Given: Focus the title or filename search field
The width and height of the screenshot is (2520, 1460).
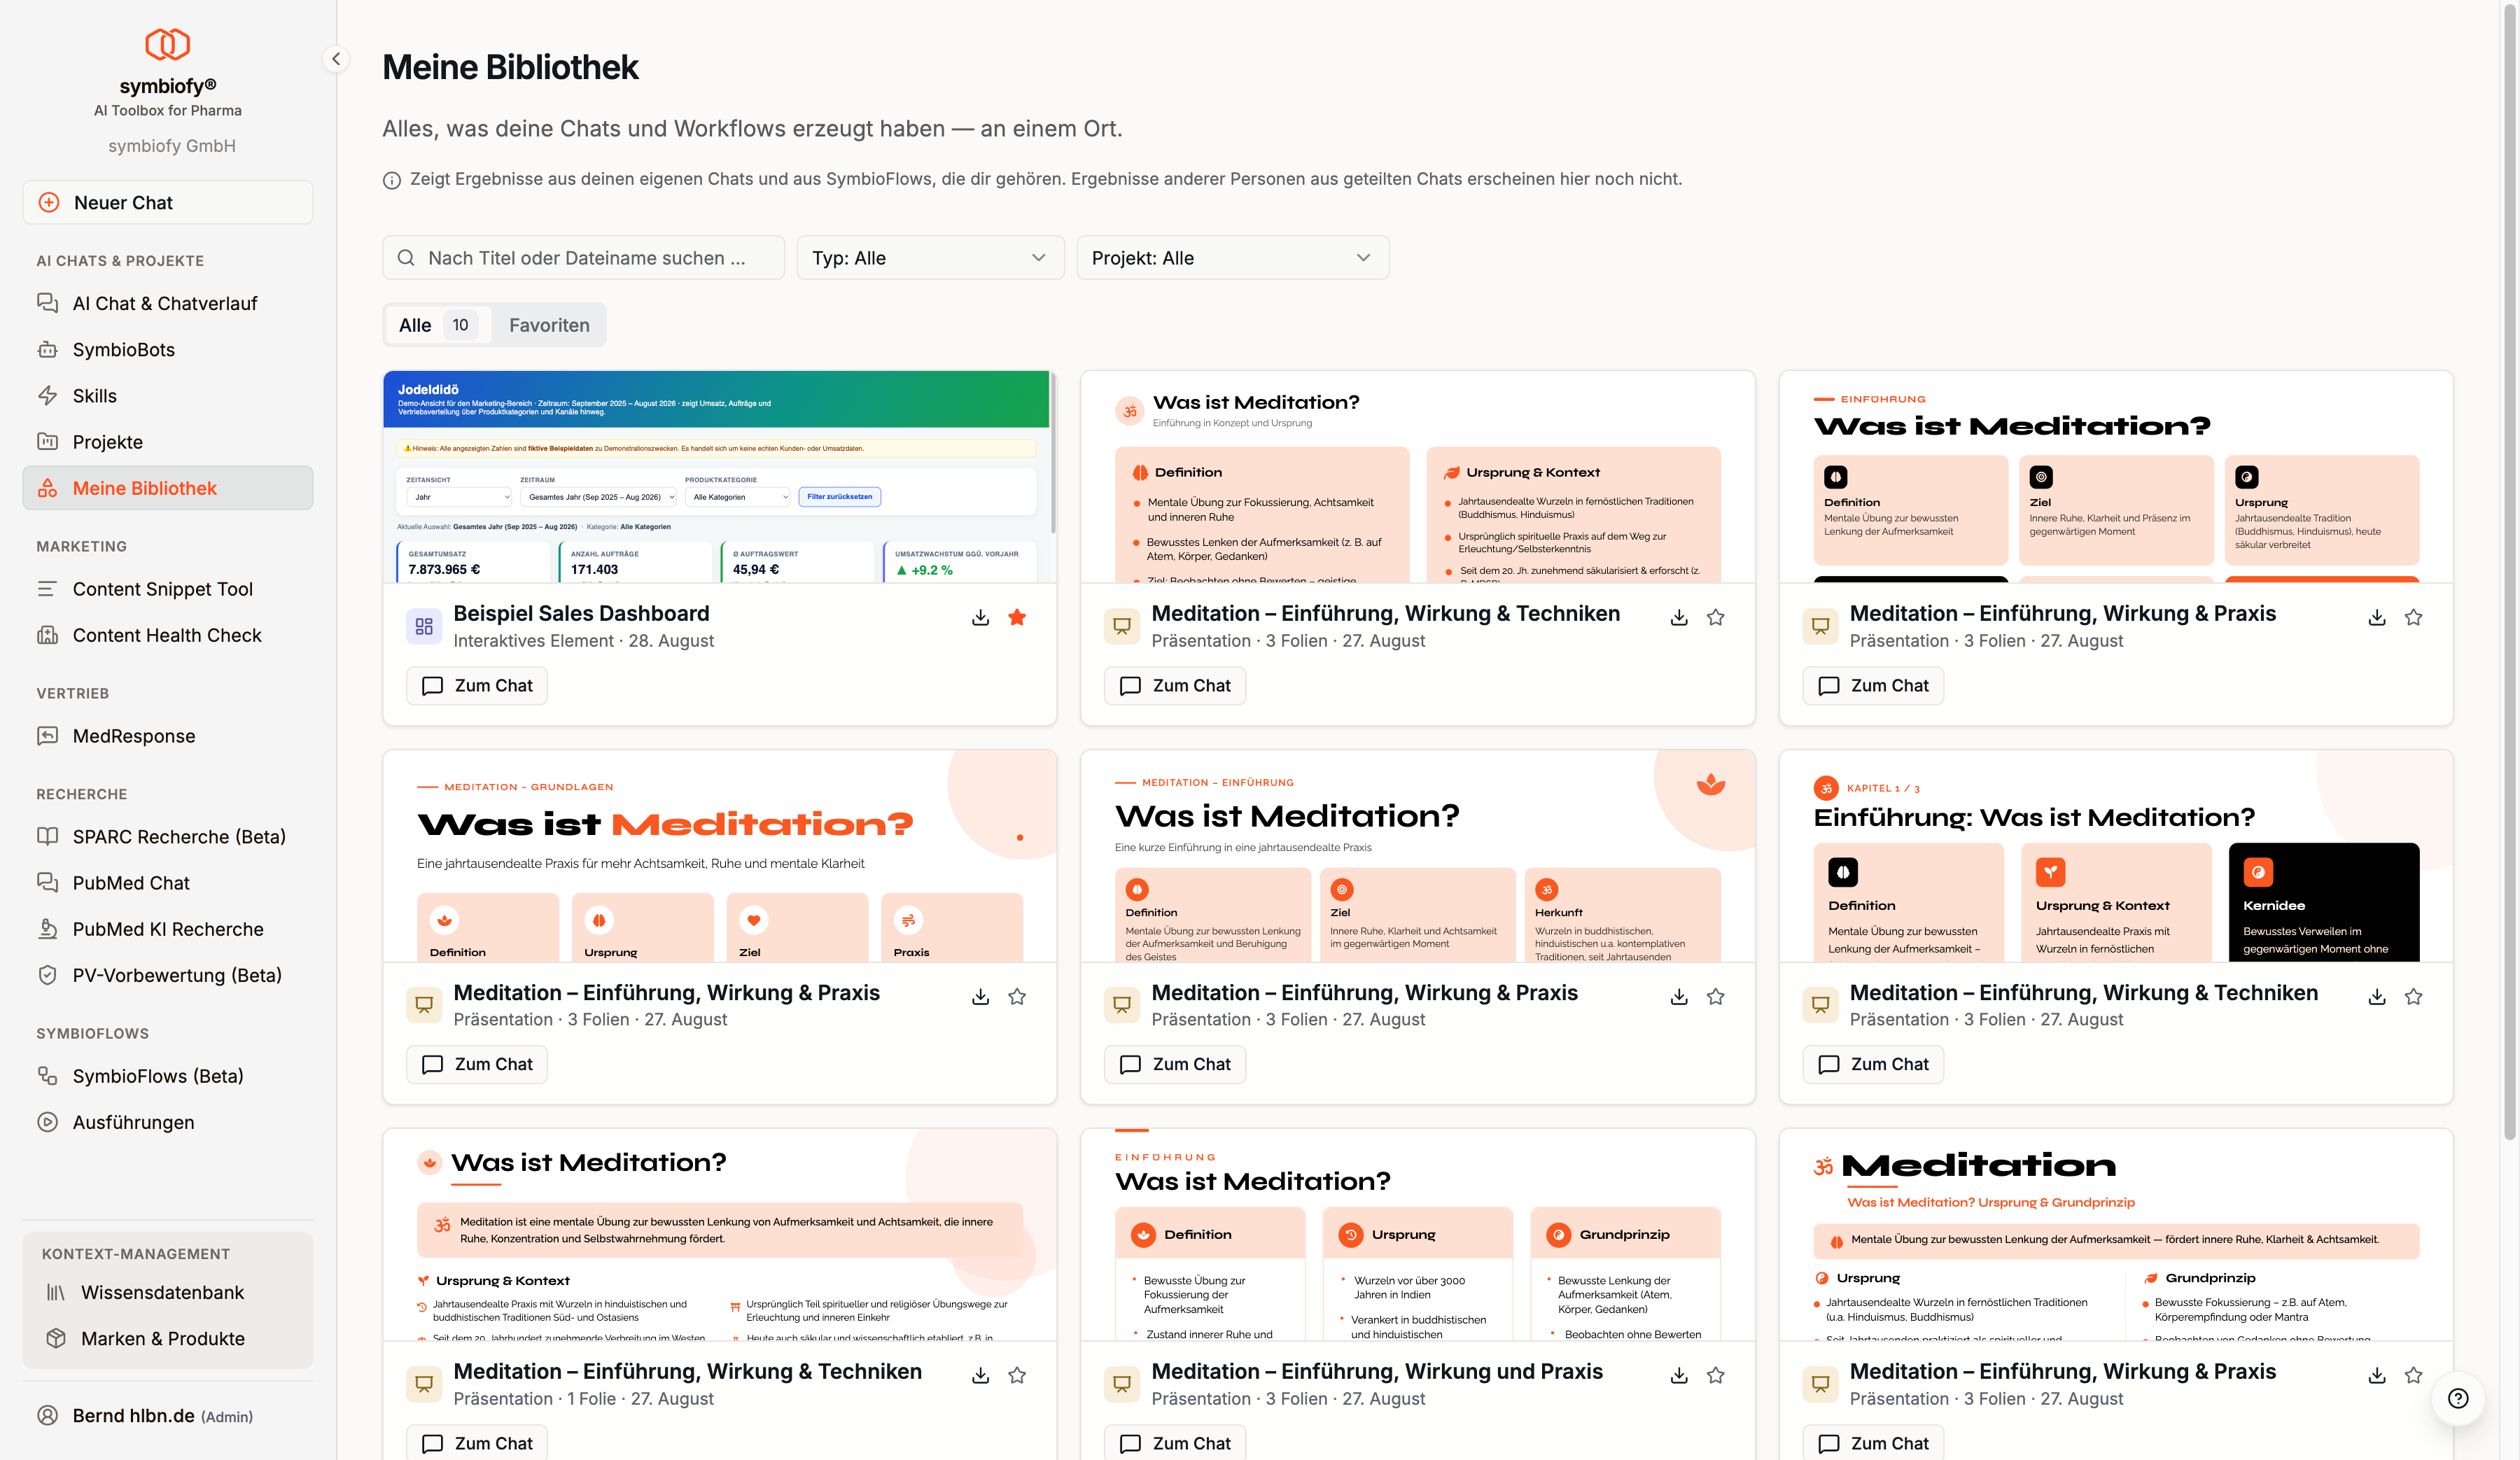Looking at the screenshot, I should pyautogui.click(x=583, y=258).
